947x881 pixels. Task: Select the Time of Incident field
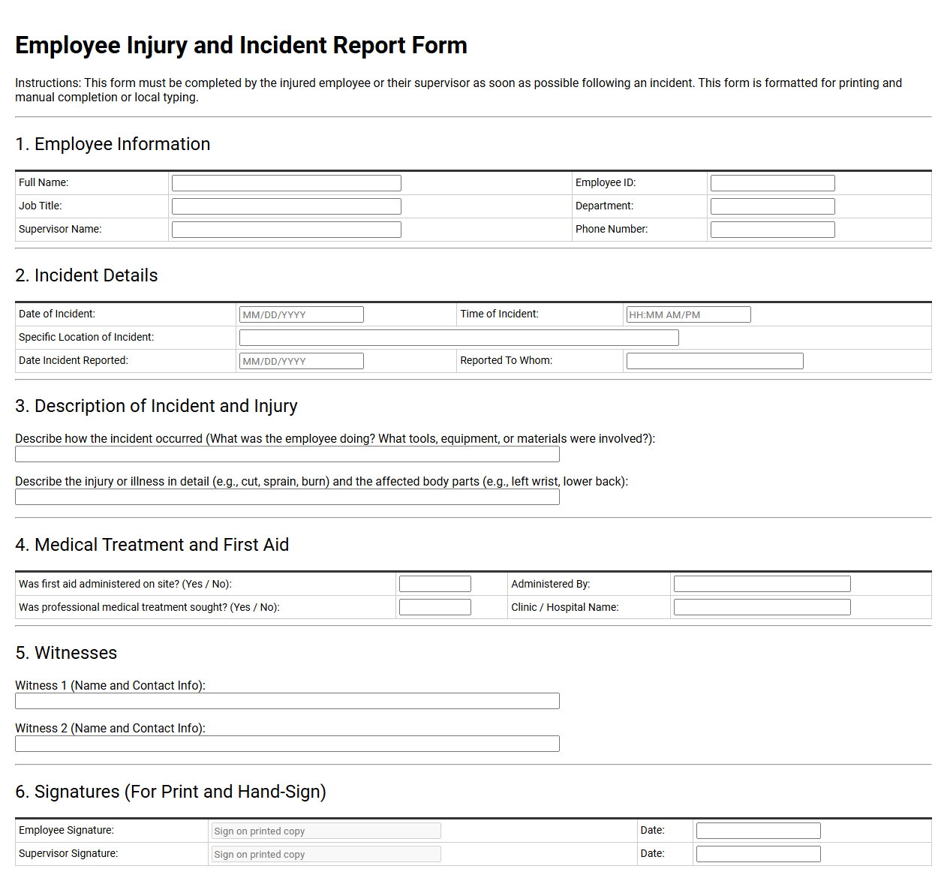tap(688, 314)
